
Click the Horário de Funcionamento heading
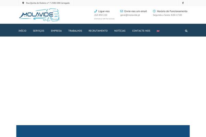point(172,11)
